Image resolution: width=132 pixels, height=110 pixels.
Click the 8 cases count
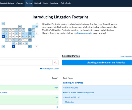pyautogui.click(x=57, y=107)
